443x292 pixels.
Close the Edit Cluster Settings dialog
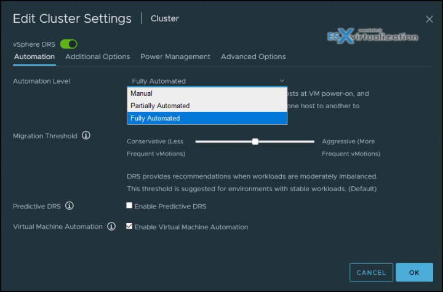tap(429, 19)
